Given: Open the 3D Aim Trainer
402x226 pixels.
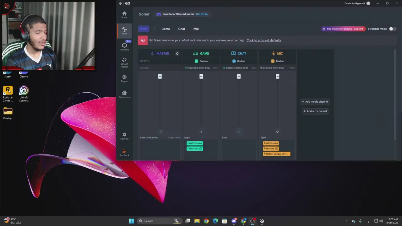Looking at the screenshot, I should coord(124,63).
